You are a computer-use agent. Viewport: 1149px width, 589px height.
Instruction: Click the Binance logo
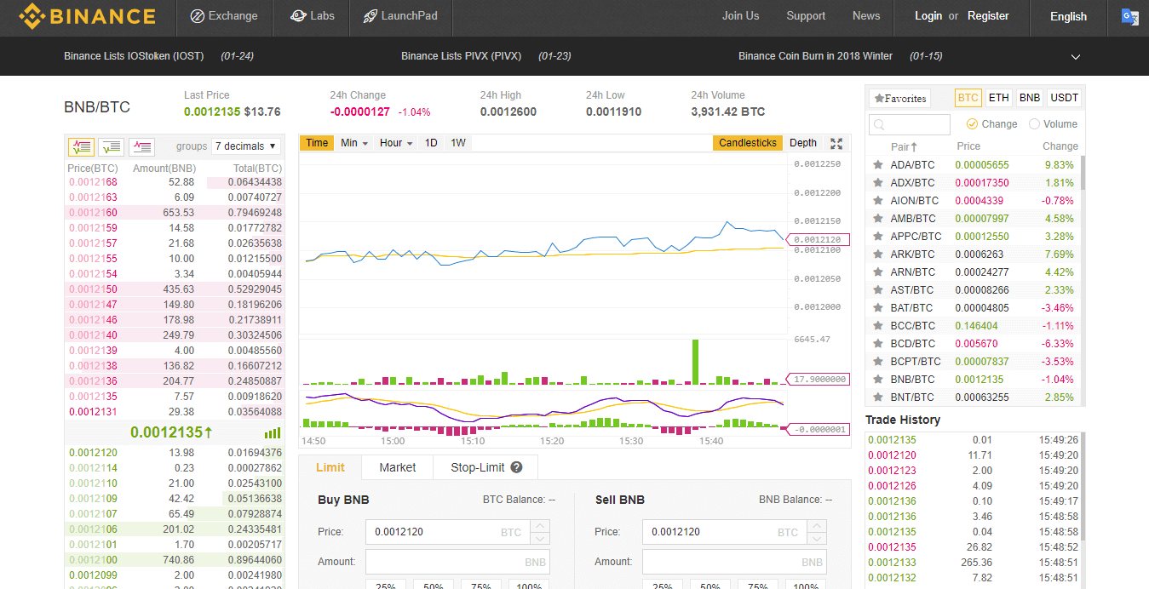(87, 16)
